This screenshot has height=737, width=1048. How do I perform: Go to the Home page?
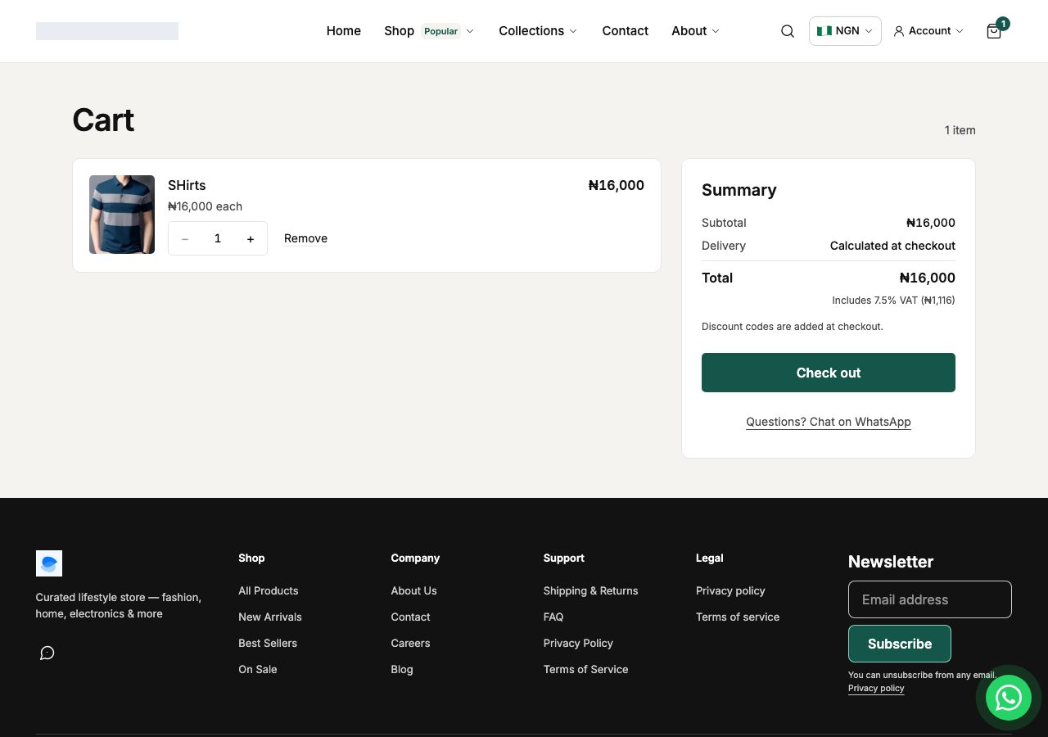click(x=344, y=31)
